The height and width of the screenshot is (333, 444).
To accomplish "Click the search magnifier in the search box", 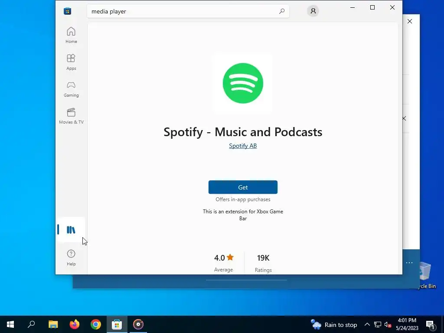I will click(282, 11).
